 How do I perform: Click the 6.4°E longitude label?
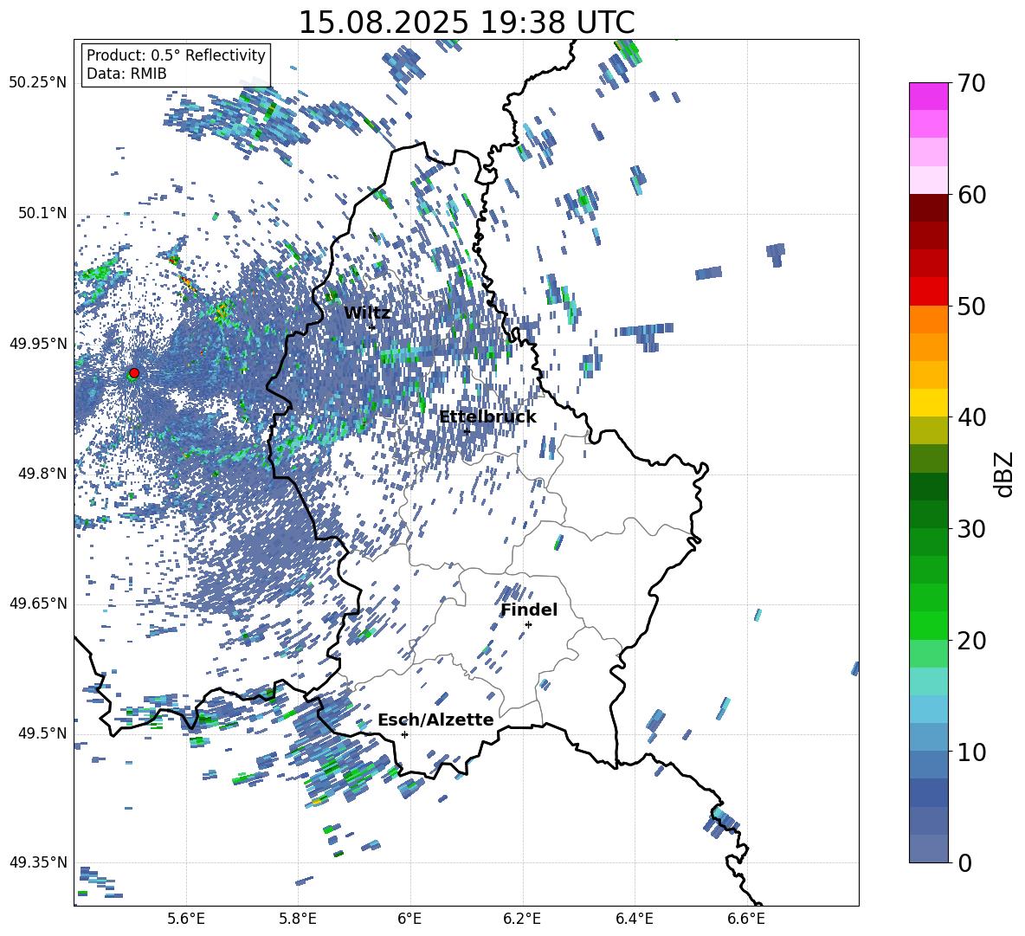click(x=634, y=919)
